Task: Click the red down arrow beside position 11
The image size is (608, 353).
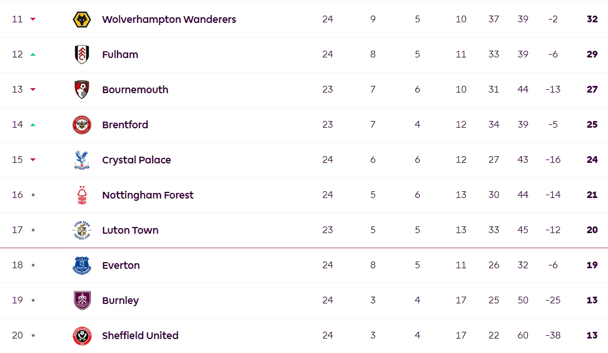Action: [33, 20]
